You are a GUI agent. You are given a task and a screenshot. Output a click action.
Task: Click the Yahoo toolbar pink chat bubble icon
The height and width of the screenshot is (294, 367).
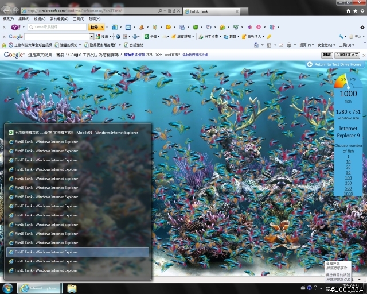[x=259, y=28]
